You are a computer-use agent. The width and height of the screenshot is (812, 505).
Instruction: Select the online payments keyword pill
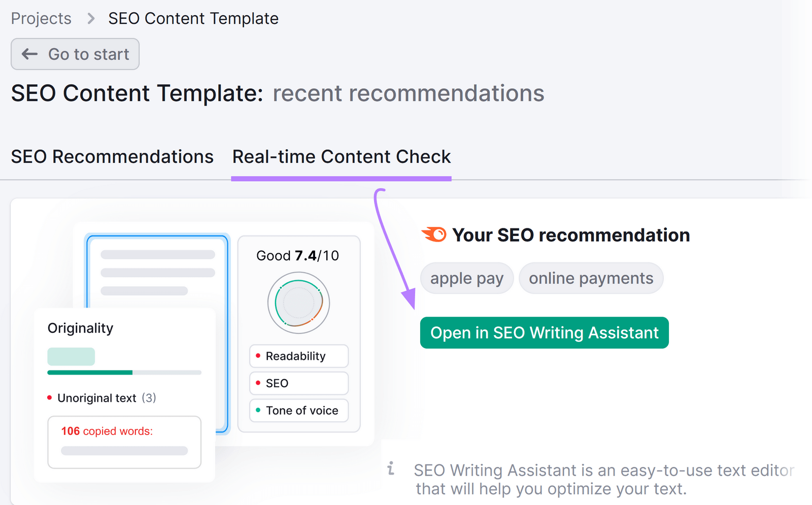tap(591, 278)
